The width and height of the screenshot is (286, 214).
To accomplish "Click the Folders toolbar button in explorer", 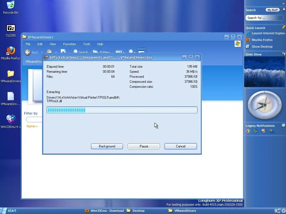I will pyautogui.click(x=101, y=52).
